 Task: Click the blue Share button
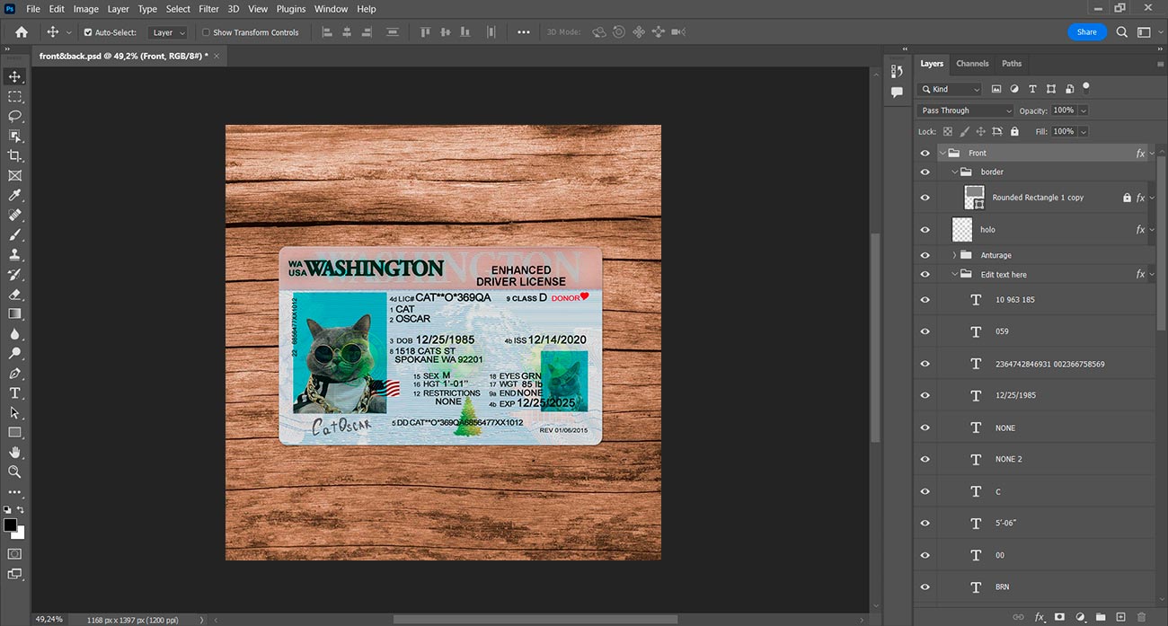(1086, 31)
